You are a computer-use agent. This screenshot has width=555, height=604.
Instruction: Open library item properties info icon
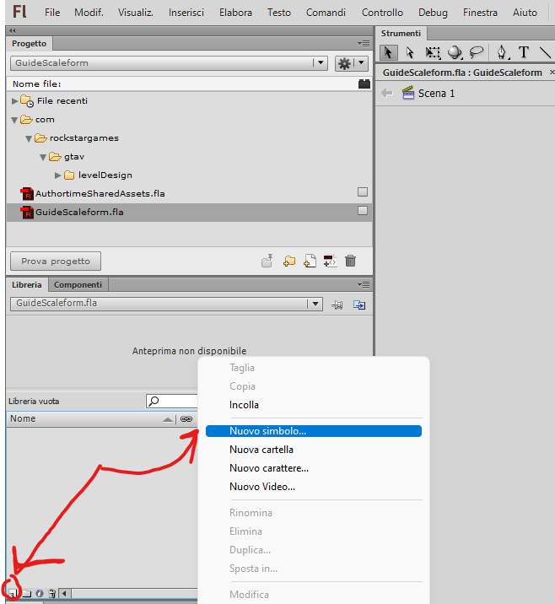(x=40, y=593)
